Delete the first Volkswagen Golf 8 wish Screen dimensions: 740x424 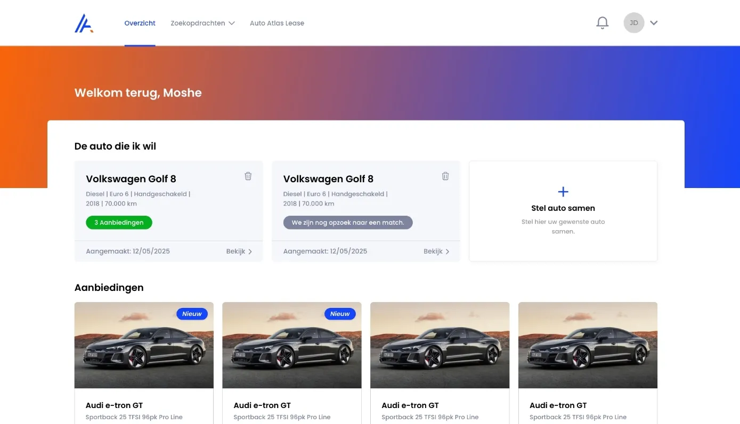point(248,176)
